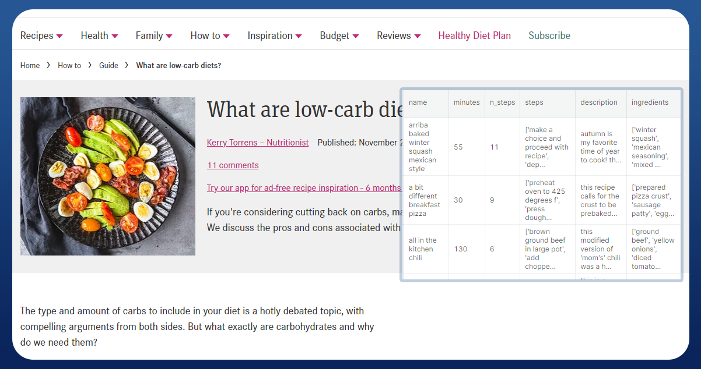The height and width of the screenshot is (369, 701).
Task: Jump to the 11 comments section
Action: [x=233, y=165]
